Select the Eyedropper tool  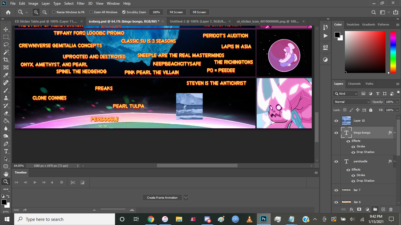(6, 75)
